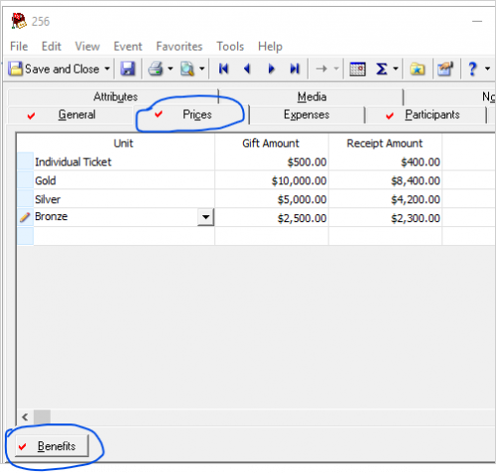Screen dimensions: 496x473
Task: Open the File menu
Action: [19, 47]
